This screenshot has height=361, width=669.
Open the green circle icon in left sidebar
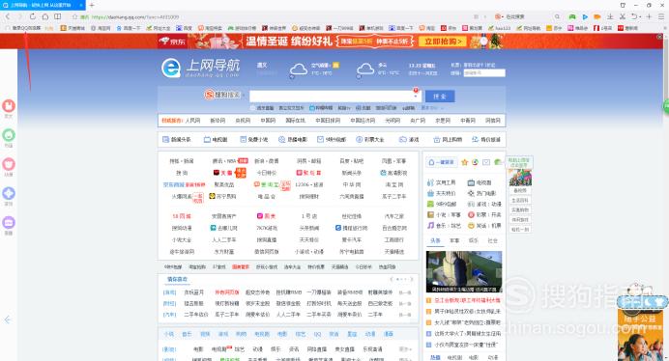[9, 135]
